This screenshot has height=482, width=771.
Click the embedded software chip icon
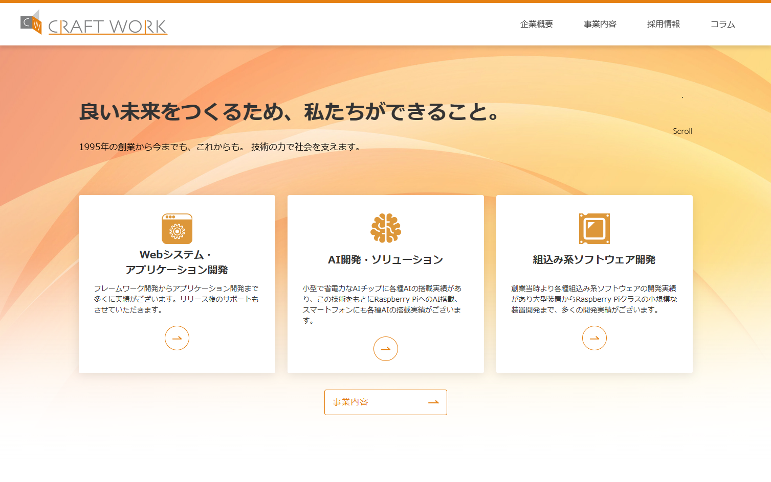tap(594, 229)
